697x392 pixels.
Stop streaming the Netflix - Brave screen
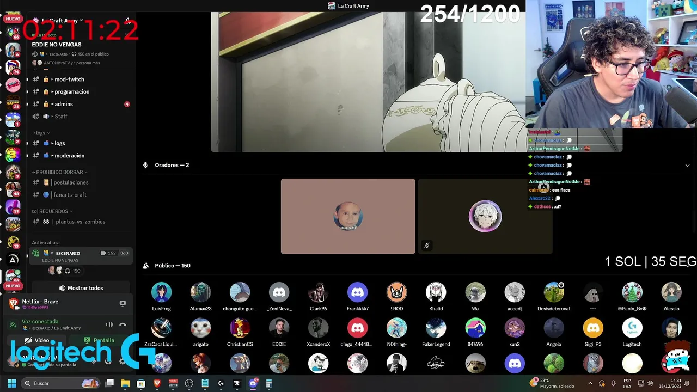[x=123, y=303]
